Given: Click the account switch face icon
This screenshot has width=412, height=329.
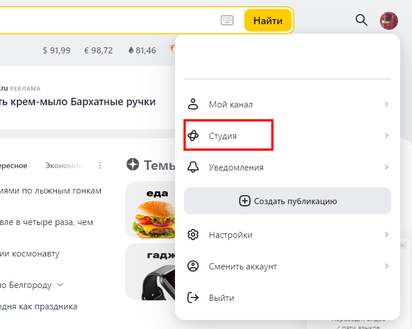Looking at the screenshot, I should click(x=193, y=266).
